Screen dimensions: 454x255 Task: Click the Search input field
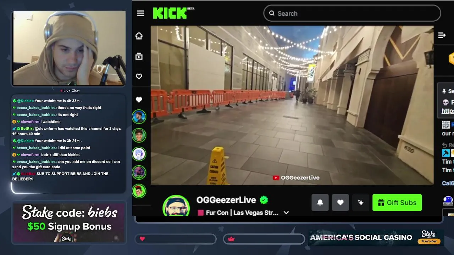point(352,13)
